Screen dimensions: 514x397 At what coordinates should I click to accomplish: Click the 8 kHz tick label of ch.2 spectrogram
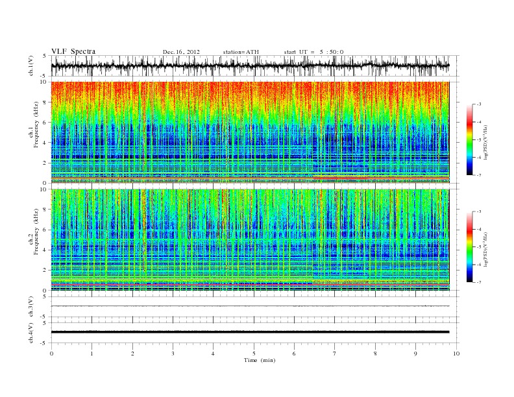tap(45, 210)
